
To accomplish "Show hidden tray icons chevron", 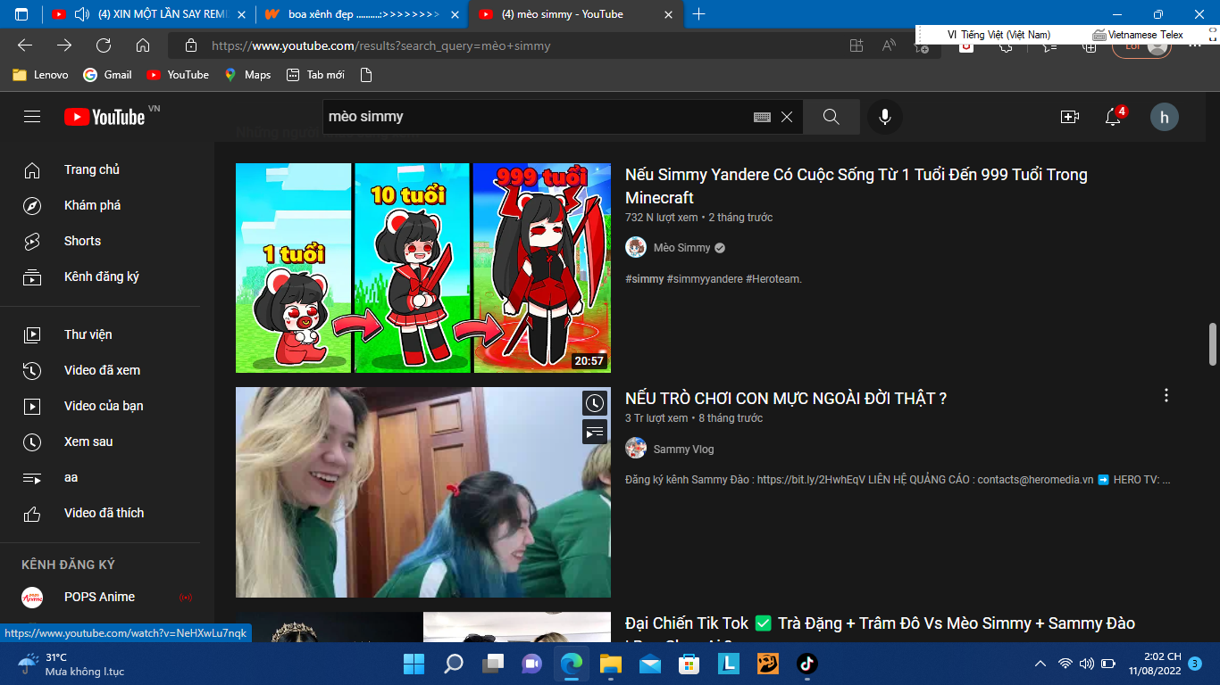I will coord(1040,664).
